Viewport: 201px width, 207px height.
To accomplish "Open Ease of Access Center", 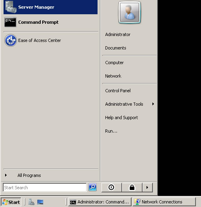I will point(51,40).
